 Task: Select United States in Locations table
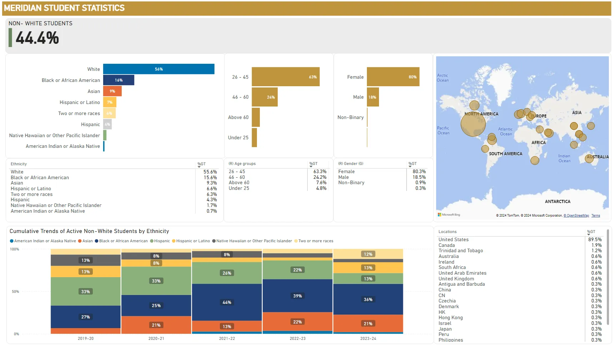tap(520, 240)
